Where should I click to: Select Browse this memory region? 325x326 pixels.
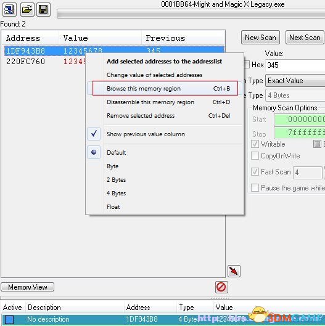tap(165, 88)
